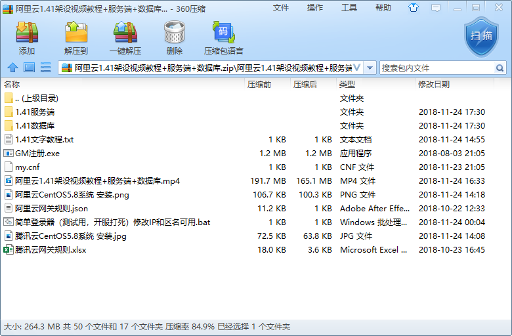The width and height of the screenshot is (512, 336).
Task: Click the bat file gear icon
Action: [9, 222]
